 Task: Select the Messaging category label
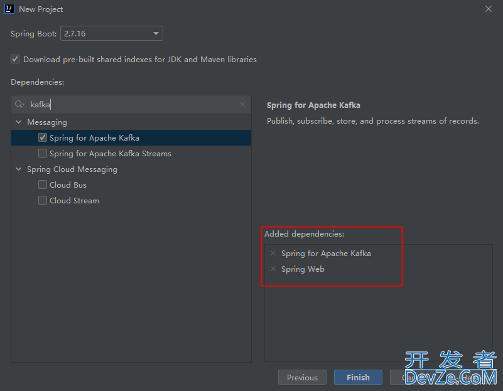47,122
